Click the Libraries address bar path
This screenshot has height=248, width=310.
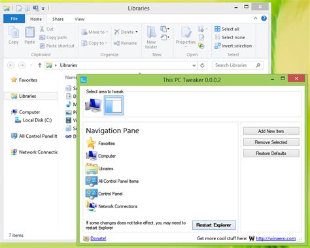69,65
